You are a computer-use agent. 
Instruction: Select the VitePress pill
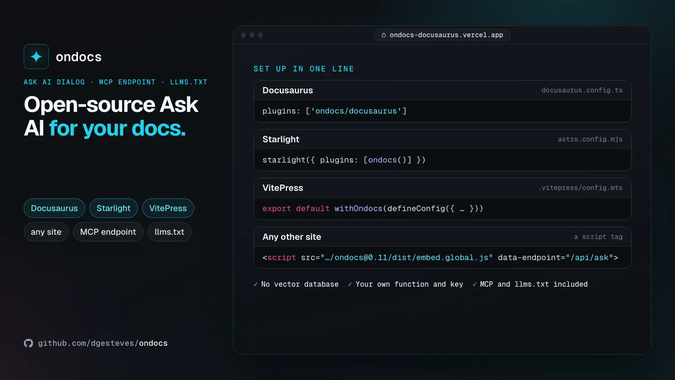point(168,208)
